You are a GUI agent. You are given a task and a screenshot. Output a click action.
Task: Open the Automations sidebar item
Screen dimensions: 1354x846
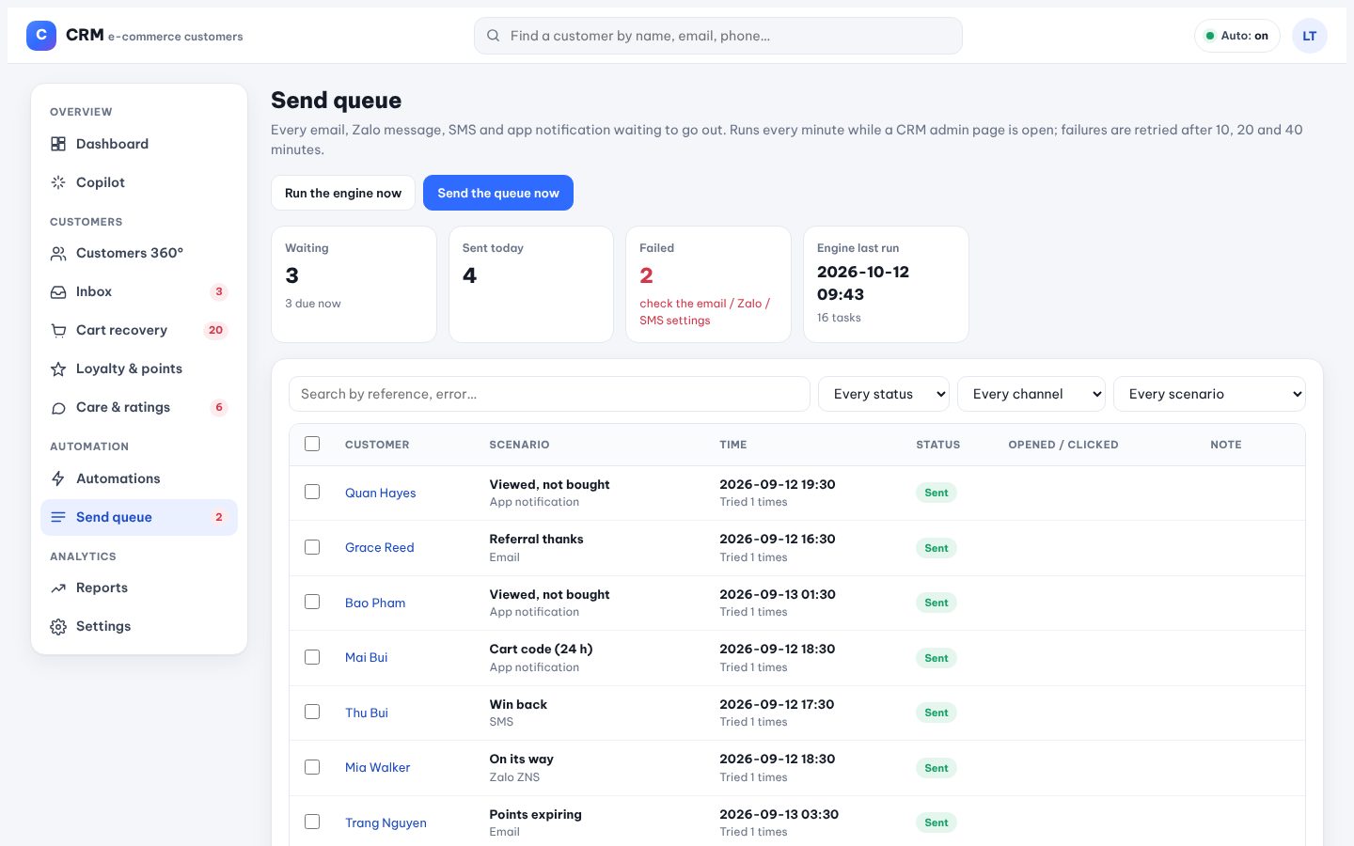(x=139, y=478)
